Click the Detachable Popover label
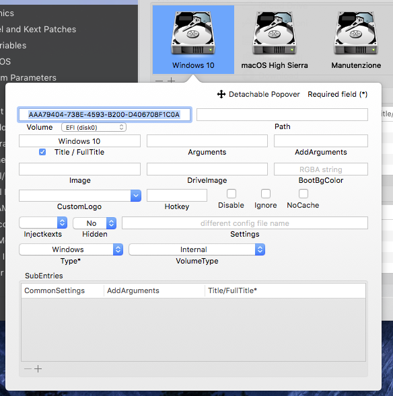This screenshot has height=396, width=393. 264,94
